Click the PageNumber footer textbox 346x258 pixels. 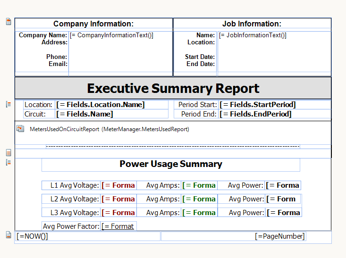tap(233, 236)
